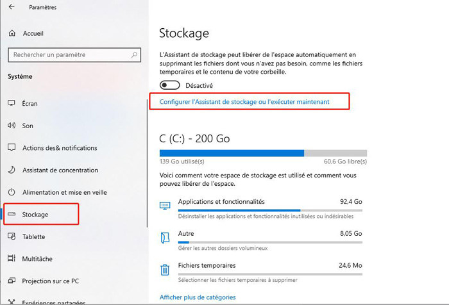
Task: Open Projection sur ce PC settings
Action: click(49, 281)
